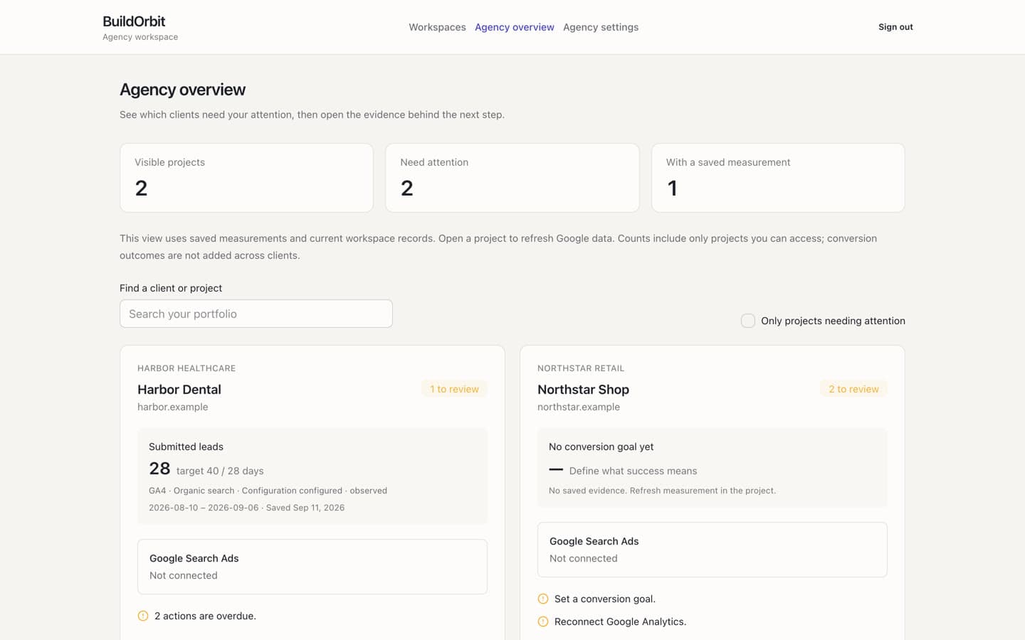Open the Workspaces nav item
Screen dimensions: 1025x640
(437, 27)
